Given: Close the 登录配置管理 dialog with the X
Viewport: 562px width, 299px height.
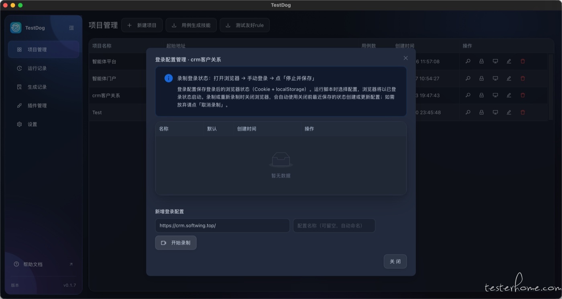Looking at the screenshot, I should [x=405, y=58].
